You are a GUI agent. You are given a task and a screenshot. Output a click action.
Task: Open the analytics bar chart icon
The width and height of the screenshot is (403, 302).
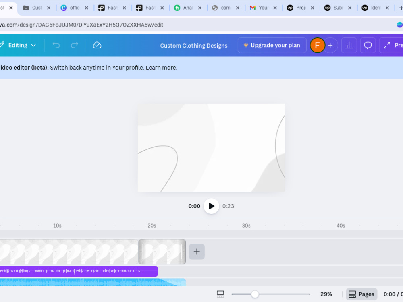tap(349, 45)
